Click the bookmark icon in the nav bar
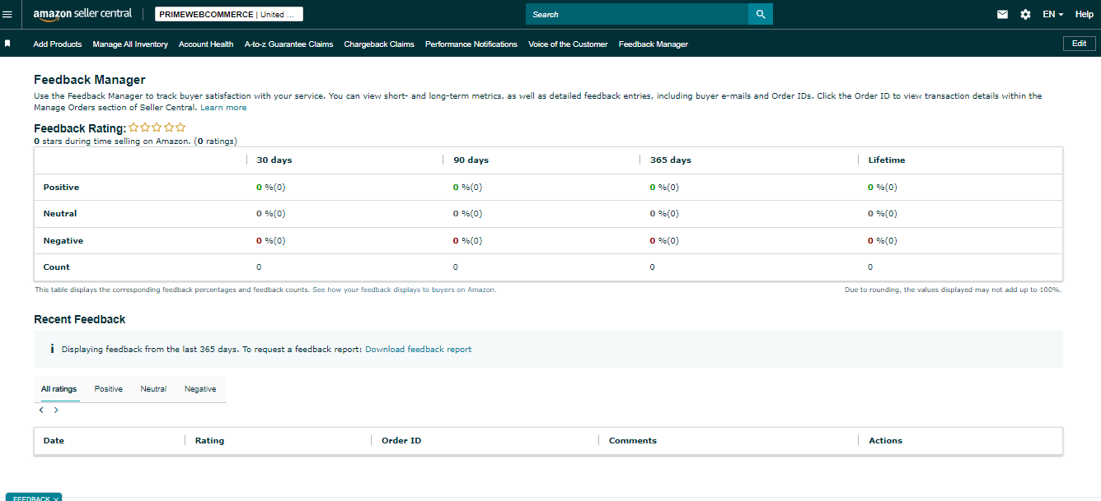Screen dimensions: 1101x501 [x=7, y=44]
